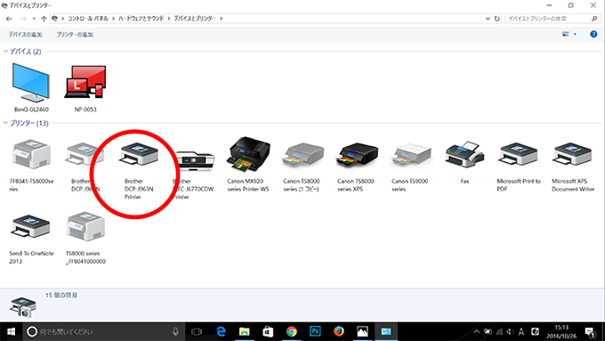
Task: Click the clock showing 15:13
Action: click(561, 332)
